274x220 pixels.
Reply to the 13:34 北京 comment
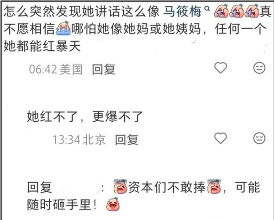coord(126,140)
